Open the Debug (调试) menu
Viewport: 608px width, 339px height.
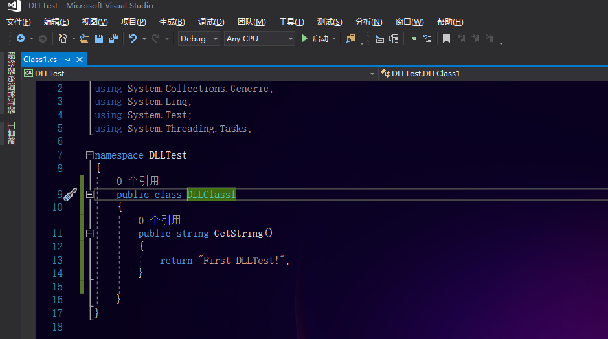[x=211, y=22]
